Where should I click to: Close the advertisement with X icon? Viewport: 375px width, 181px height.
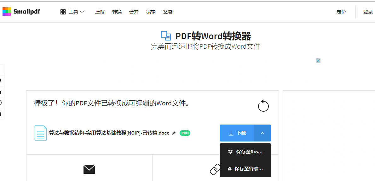point(318,61)
